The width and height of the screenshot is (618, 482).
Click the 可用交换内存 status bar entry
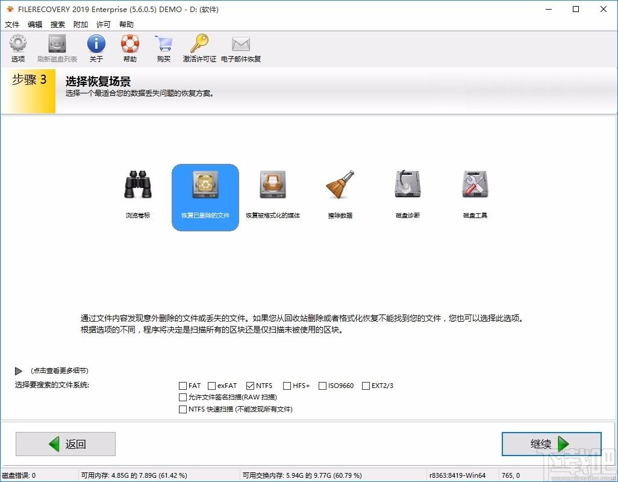(x=302, y=475)
